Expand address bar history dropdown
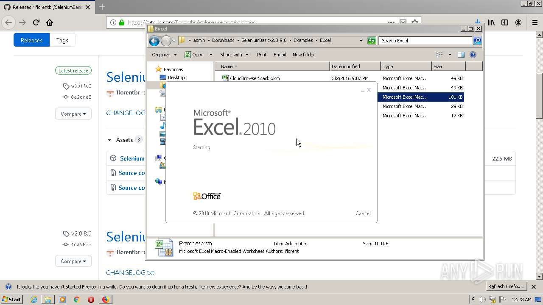 click(361, 41)
